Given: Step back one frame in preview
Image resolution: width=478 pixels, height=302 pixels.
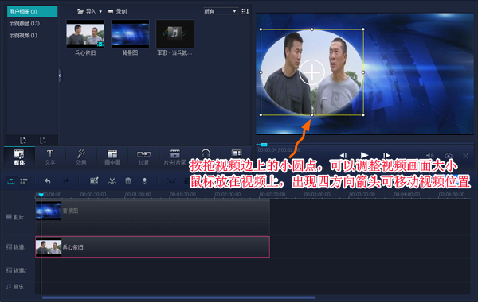Looking at the screenshot, I should point(343,156).
